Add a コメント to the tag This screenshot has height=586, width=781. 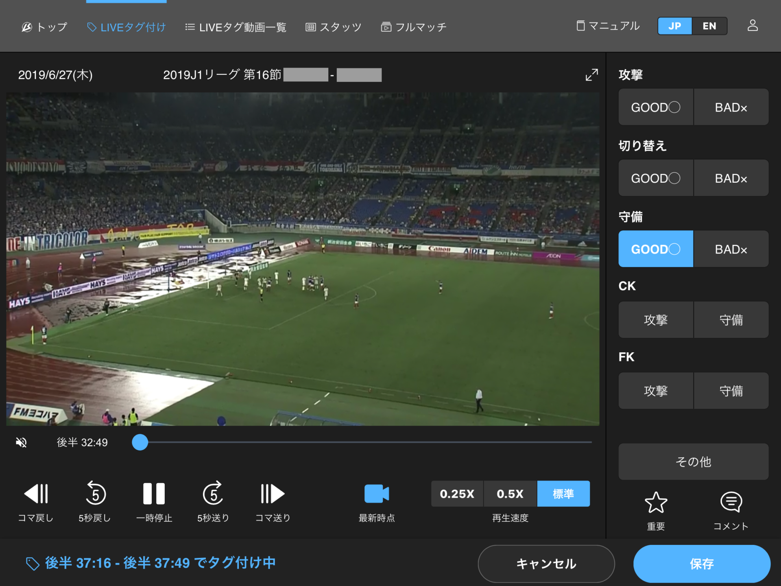[731, 510]
